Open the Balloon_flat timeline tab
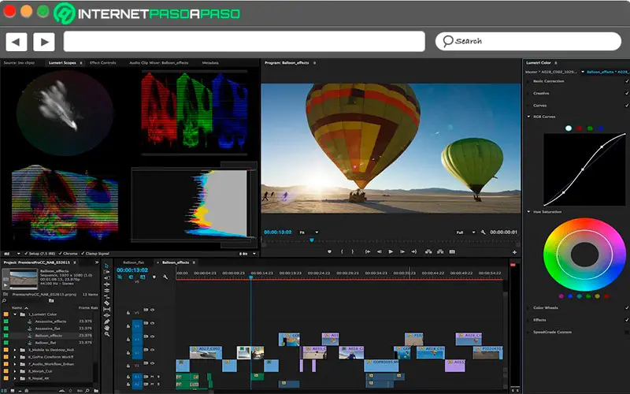Image resolution: width=630 pixels, height=394 pixels. click(134, 262)
